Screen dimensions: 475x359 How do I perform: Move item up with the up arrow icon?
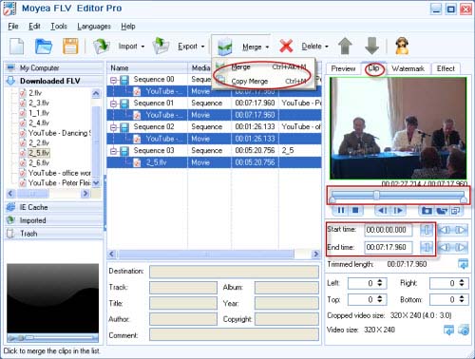(x=345, y=47)
